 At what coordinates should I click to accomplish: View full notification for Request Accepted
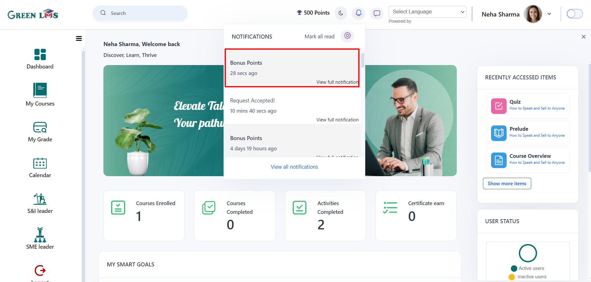coord(338,120)
